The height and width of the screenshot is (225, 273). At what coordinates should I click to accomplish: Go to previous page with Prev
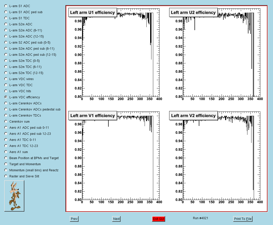click(74, 219)
